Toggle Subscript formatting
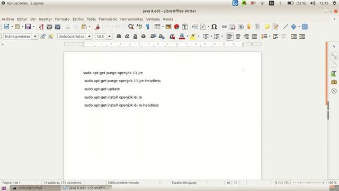This screenshot has height=191, width=339. (162, 37)
